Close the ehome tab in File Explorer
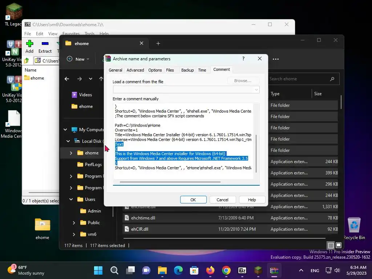The height and width of the screenshot is (279, 372). 141,43
